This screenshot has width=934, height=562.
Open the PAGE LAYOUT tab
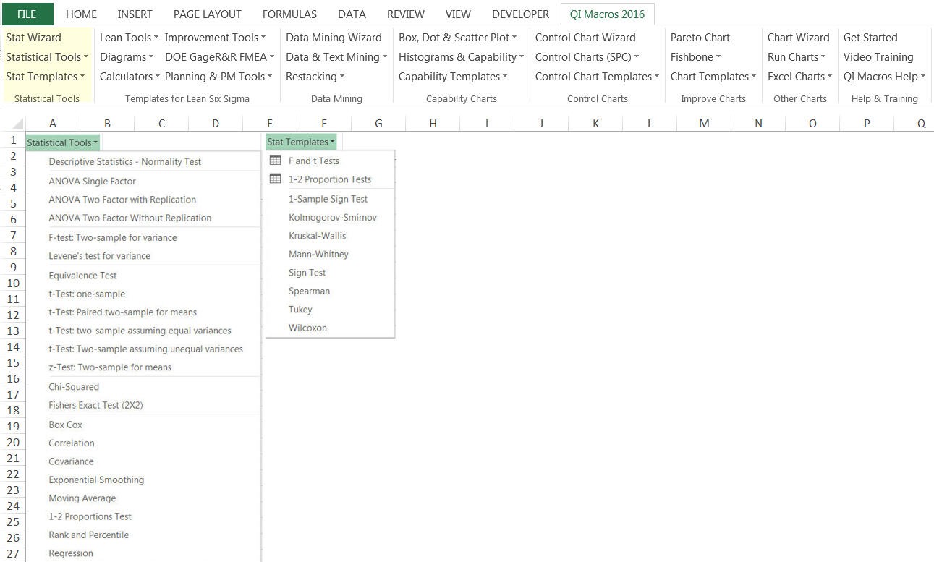(208, 14)
